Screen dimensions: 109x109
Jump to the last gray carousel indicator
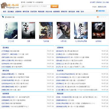(105, 17)
